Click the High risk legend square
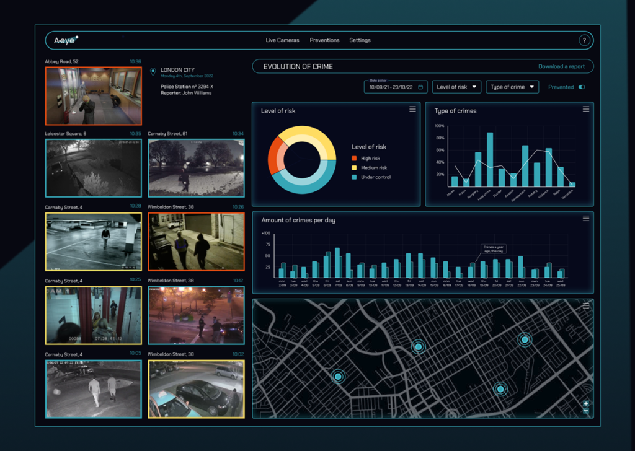 pos(354,158)
